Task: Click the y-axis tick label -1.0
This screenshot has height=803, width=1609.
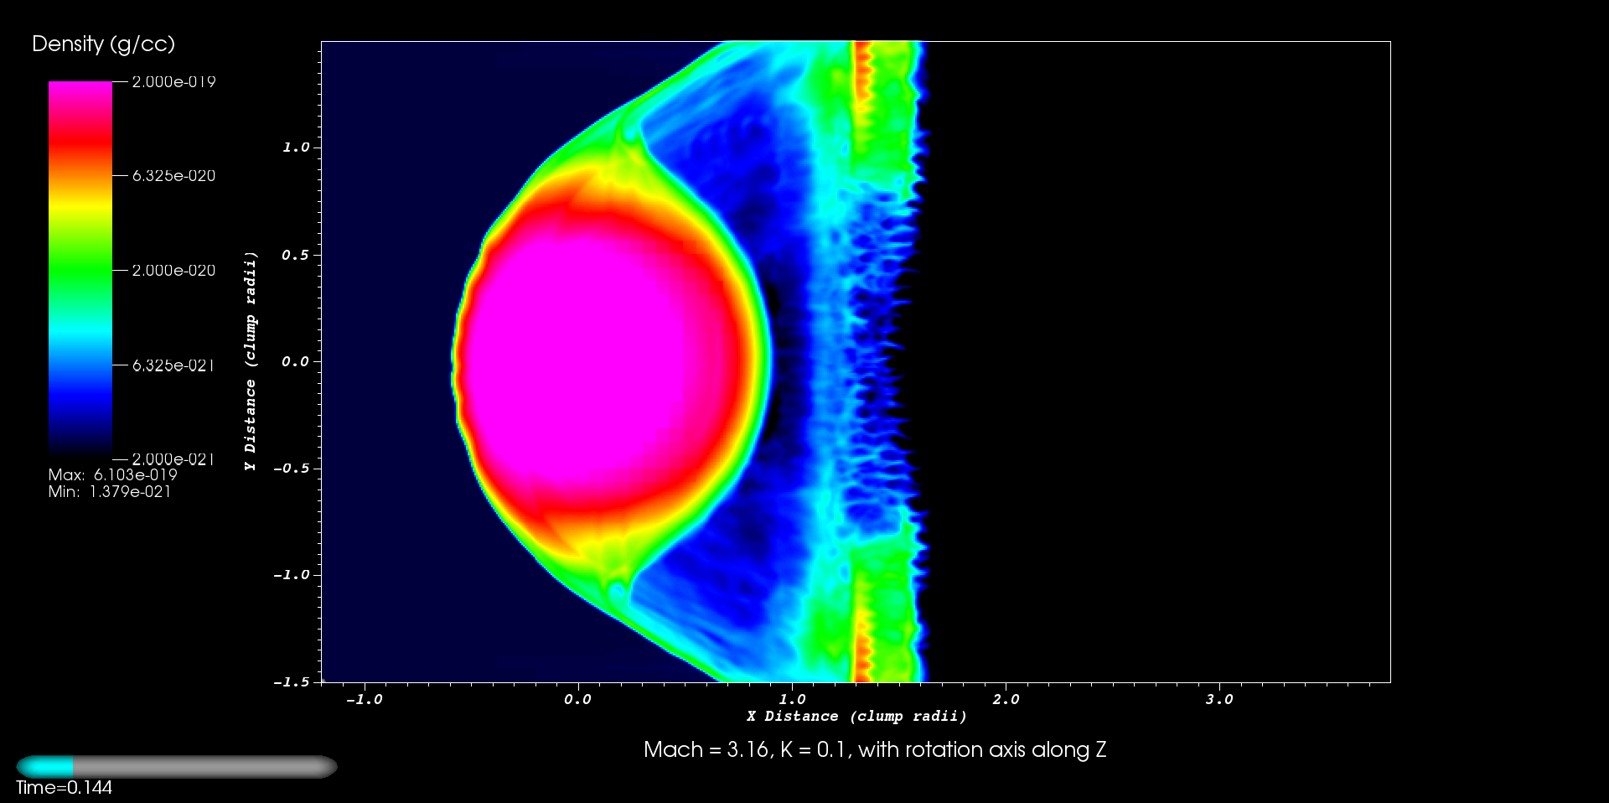Action: 292,575
